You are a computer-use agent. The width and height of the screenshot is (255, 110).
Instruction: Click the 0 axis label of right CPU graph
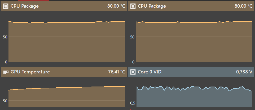point(133,62)
